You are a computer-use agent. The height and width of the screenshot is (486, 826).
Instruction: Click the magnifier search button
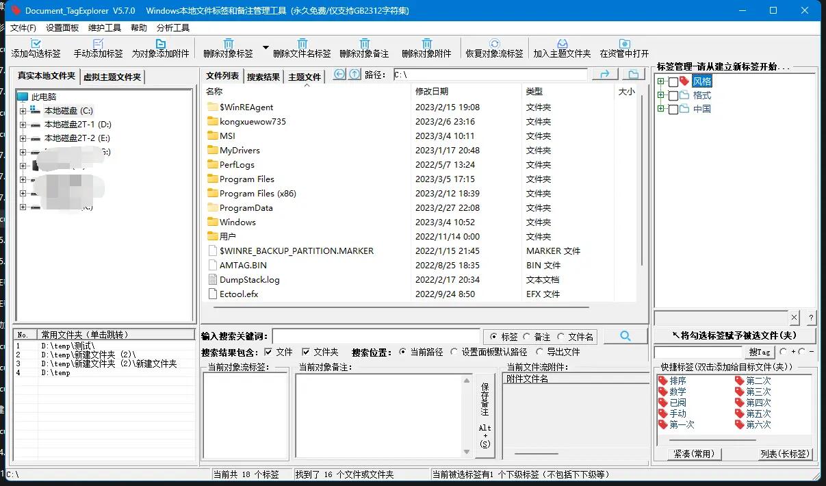point(625,335)
